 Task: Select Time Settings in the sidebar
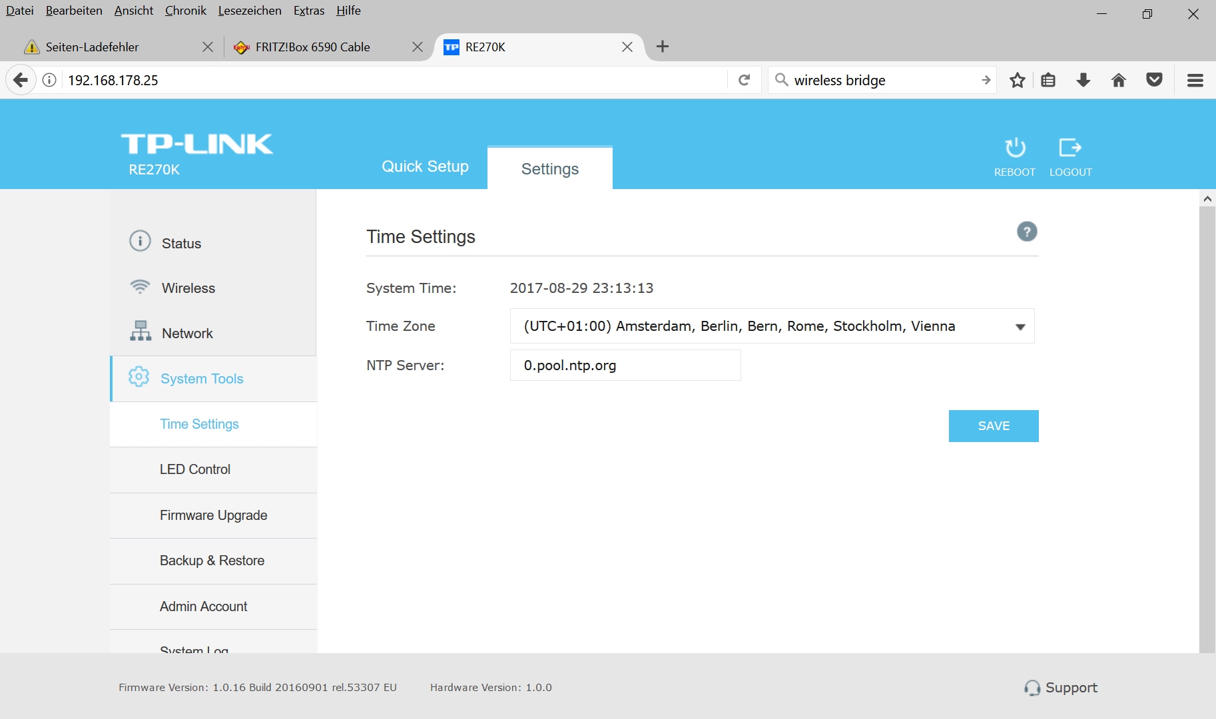[213, 424]
